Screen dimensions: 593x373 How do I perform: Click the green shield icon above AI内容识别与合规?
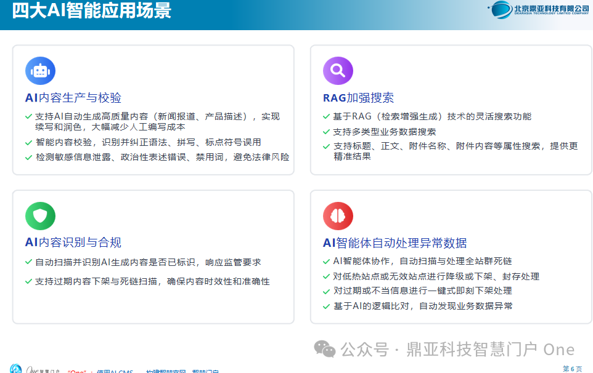coord(40,216)
